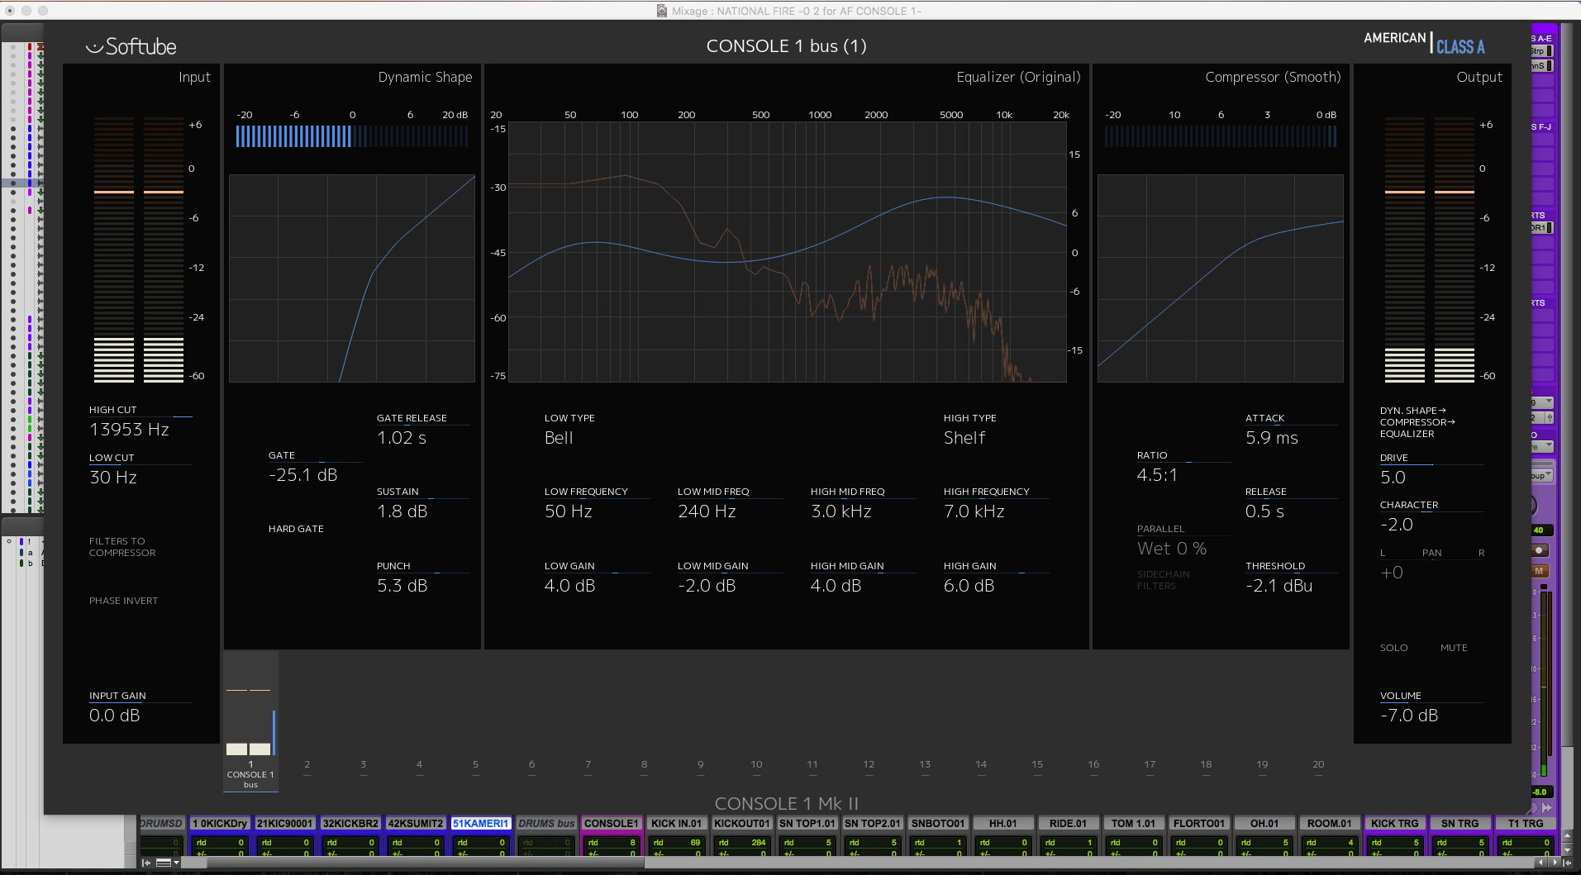Open the High Type Shelf selector
The height and width of the screenshot is (875, 1581).
[964, 438]
